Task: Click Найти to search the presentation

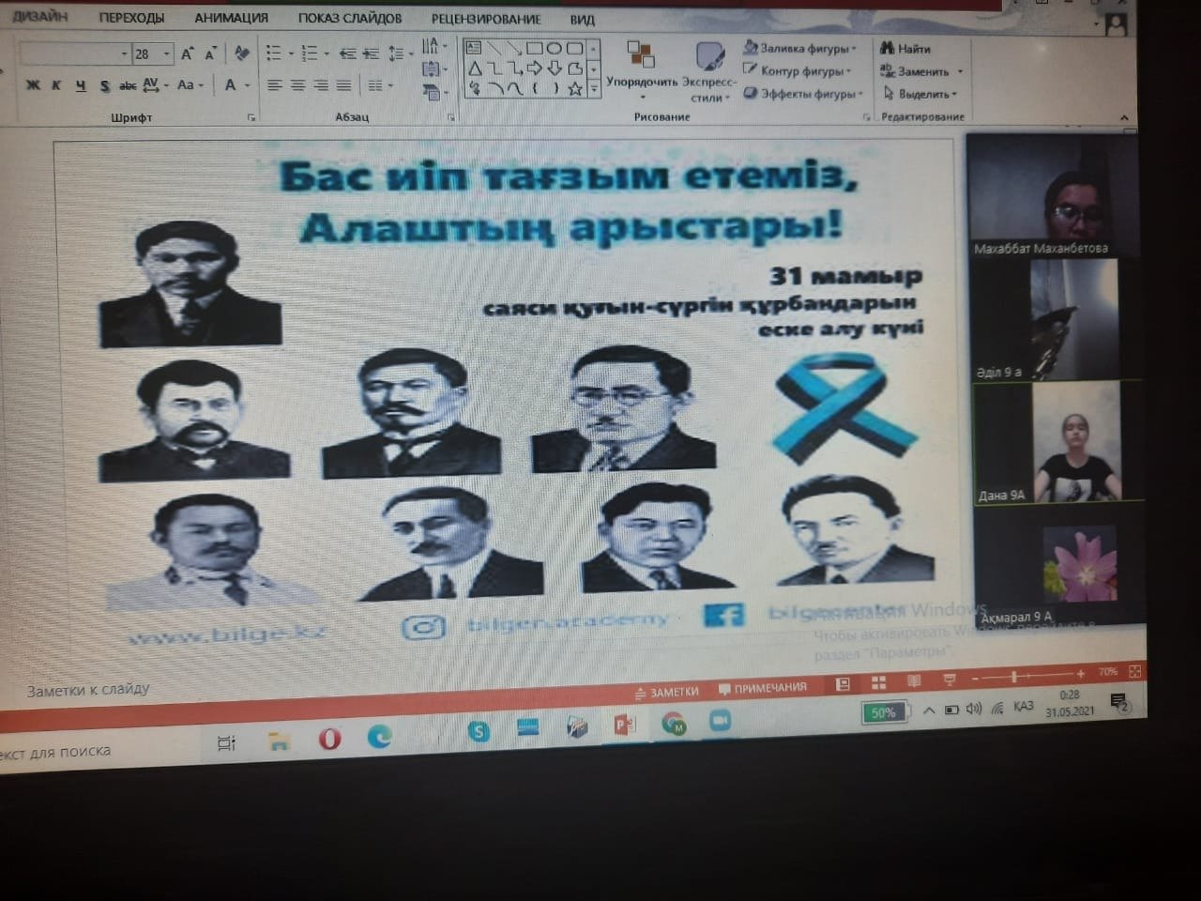Action: pyautogui.click(x=905, y=48)
